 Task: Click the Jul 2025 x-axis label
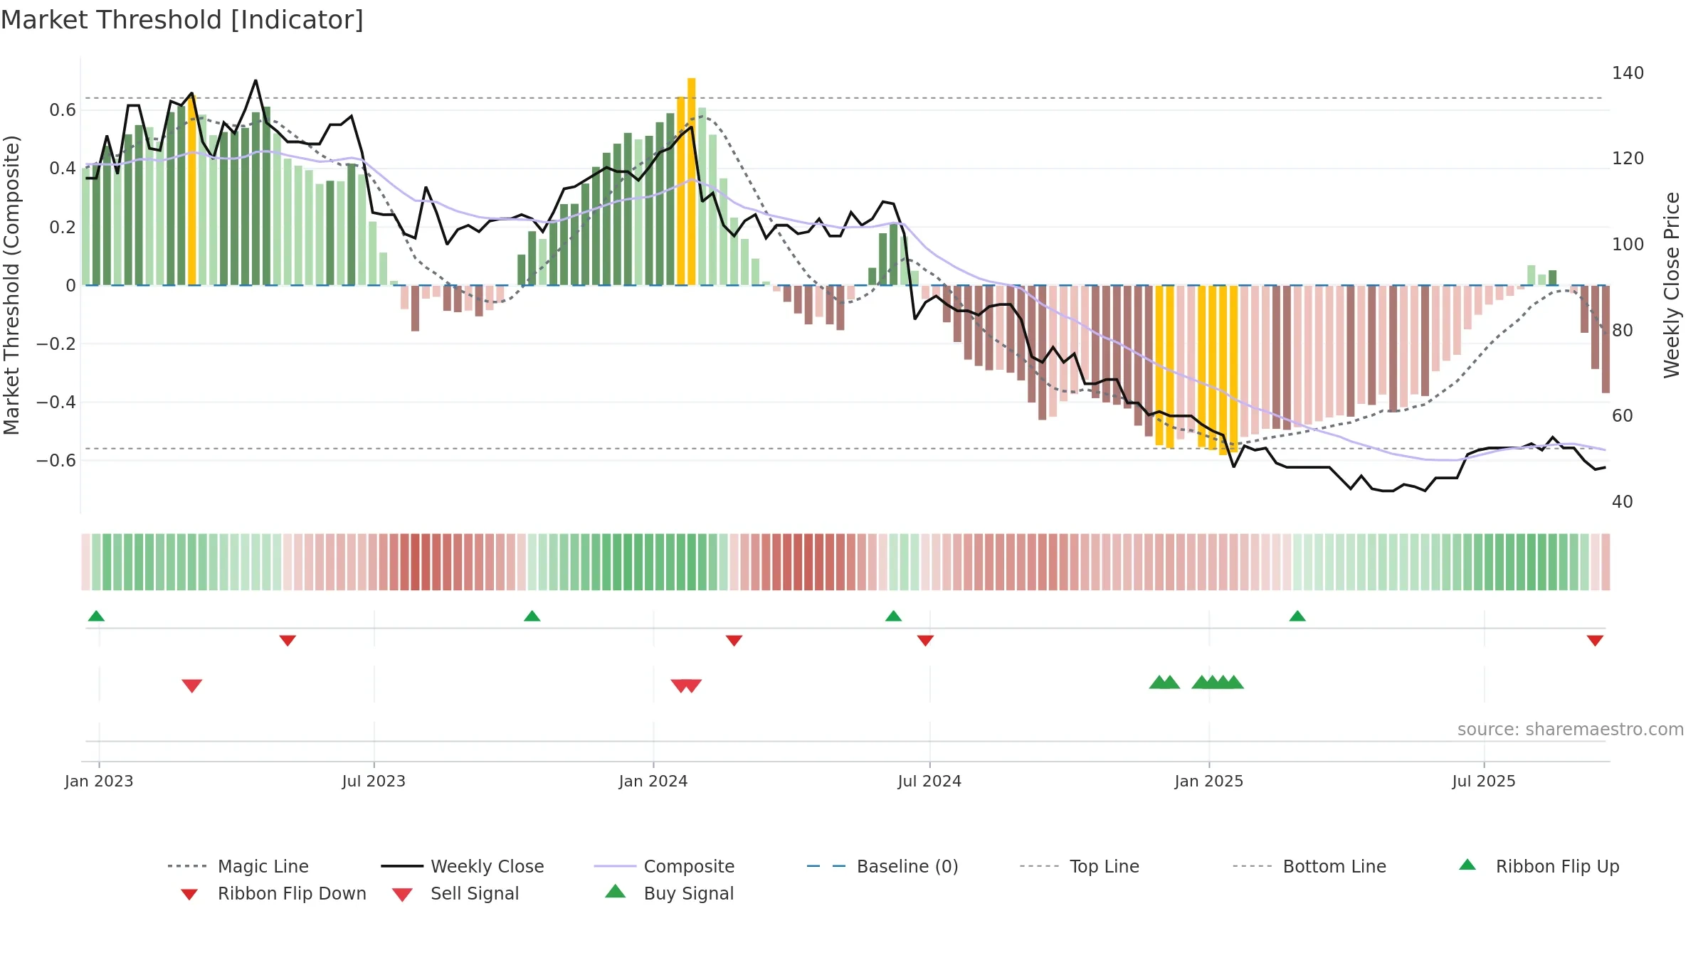1484,781
